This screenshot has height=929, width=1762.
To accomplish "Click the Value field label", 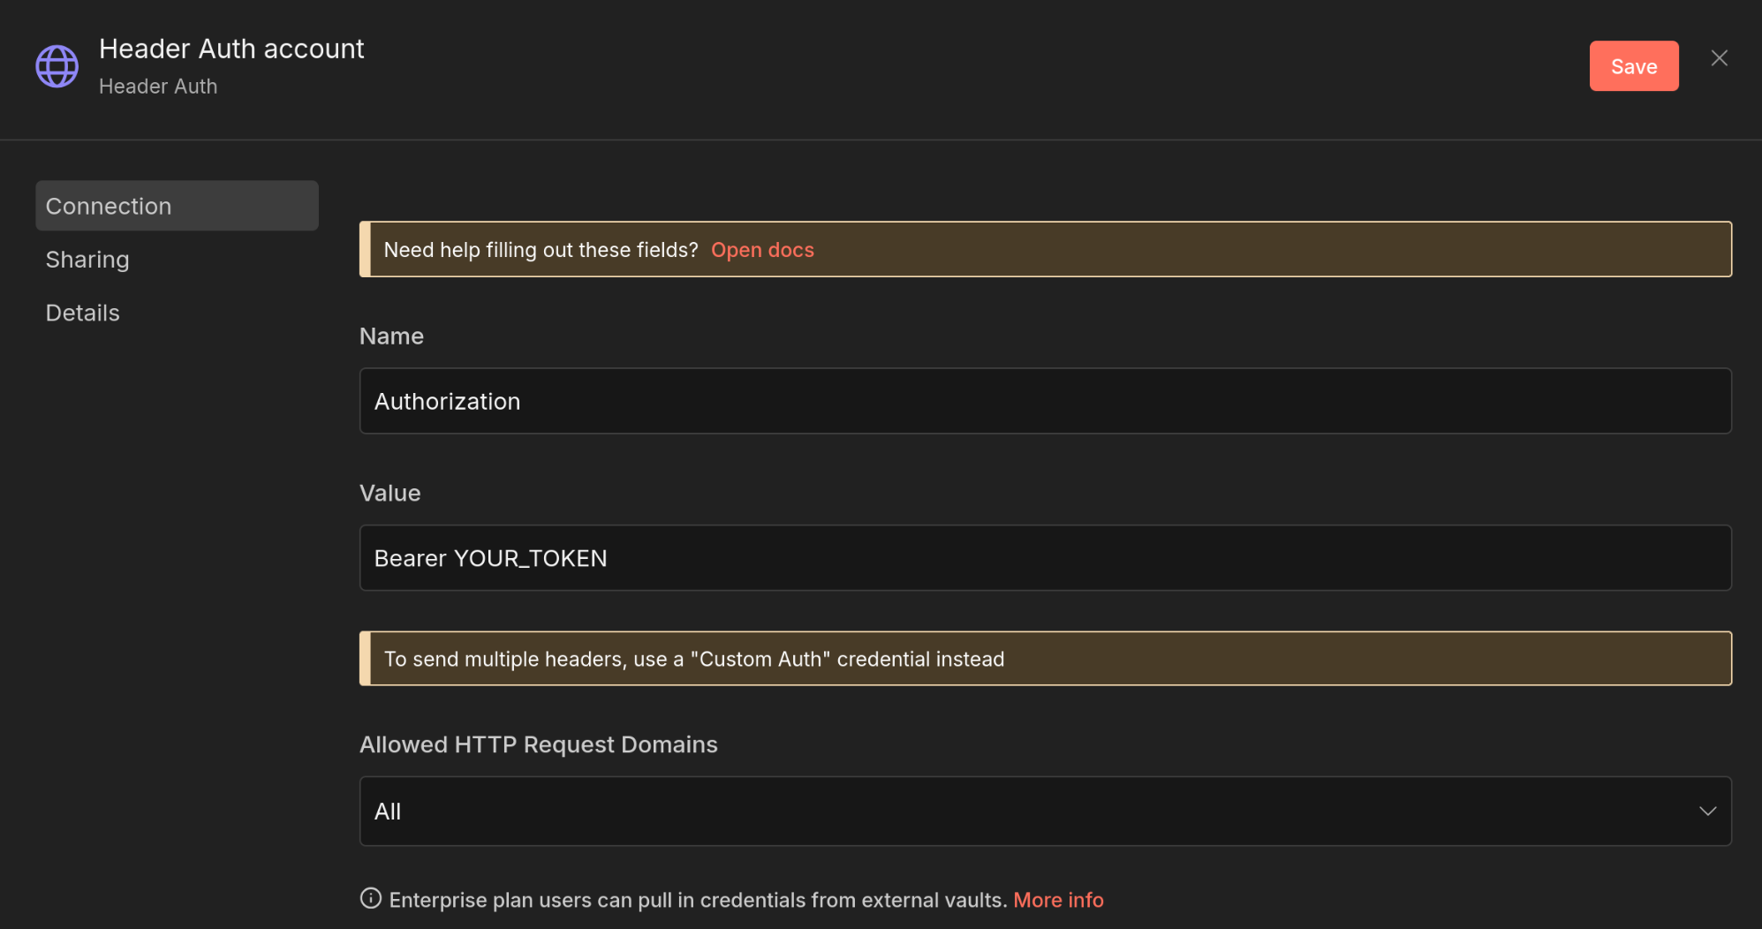I will pyautogui.click(x=389, y=493).
